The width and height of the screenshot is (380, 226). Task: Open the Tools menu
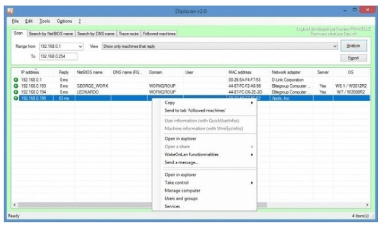(x=45, y=21)
